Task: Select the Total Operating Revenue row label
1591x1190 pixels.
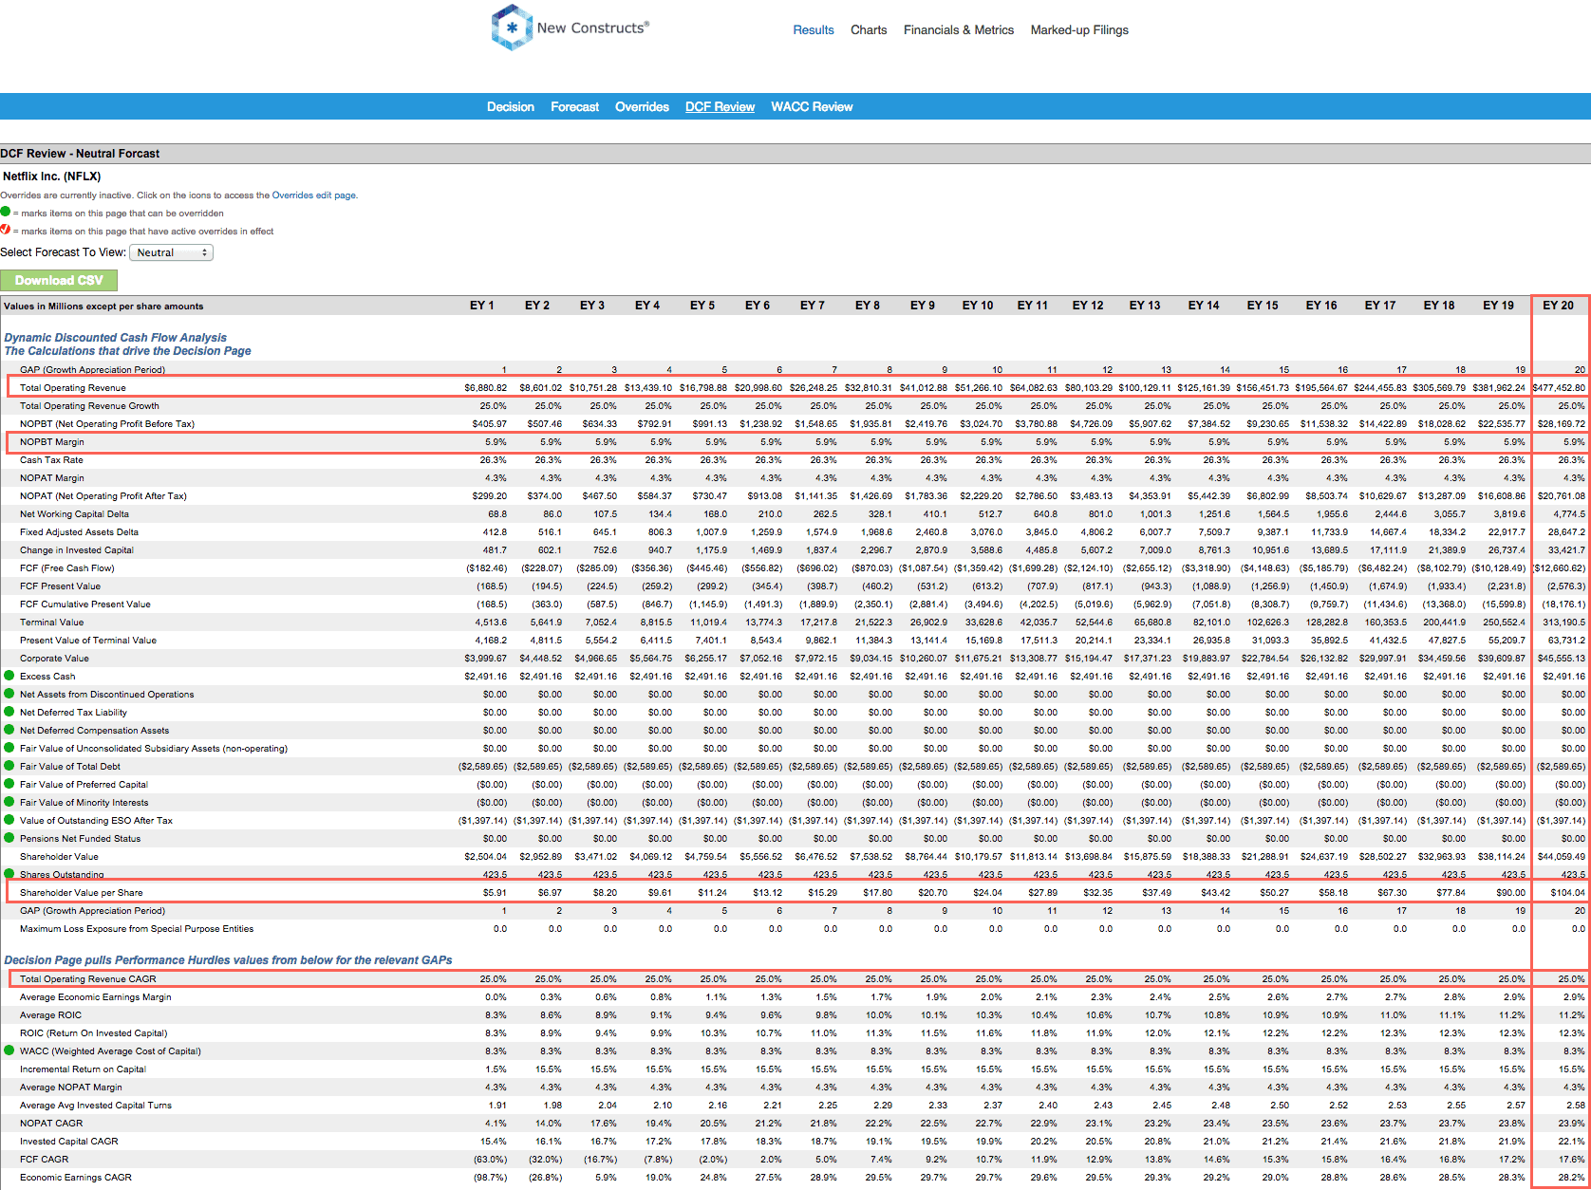Action: (x=73, y=387)
